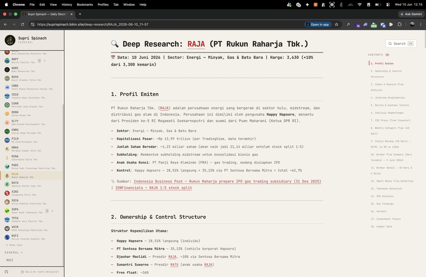Click the Wi-Fi status icon
This screenshot has height=277, width=426.
(360, 5)
